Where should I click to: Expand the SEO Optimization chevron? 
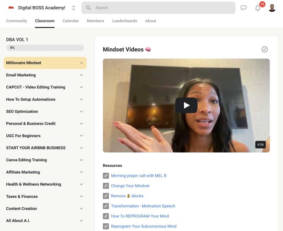tap(81, 111)
